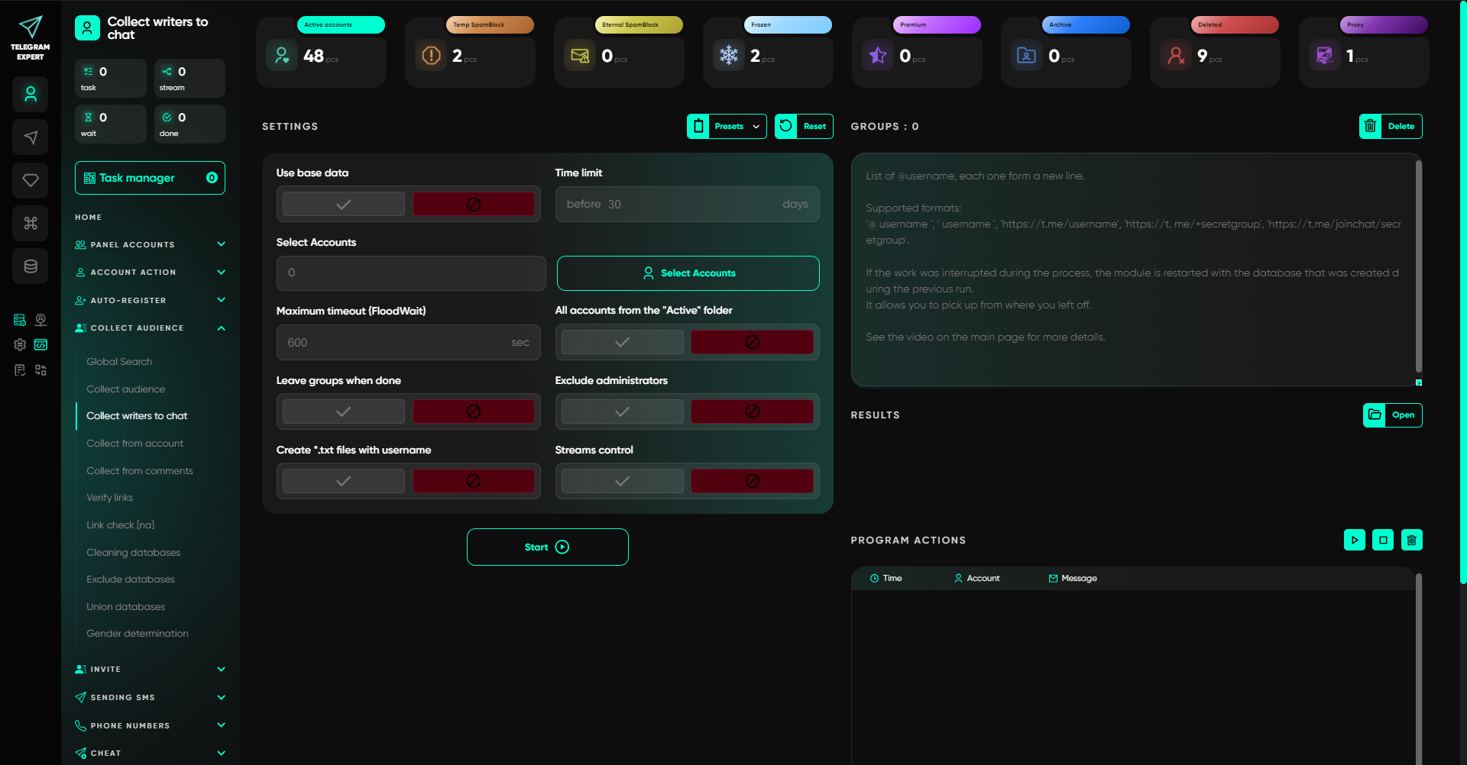Open Collect from comments in the menu
The height and width of the screenshot is (765, 1467).
[140, 470]
